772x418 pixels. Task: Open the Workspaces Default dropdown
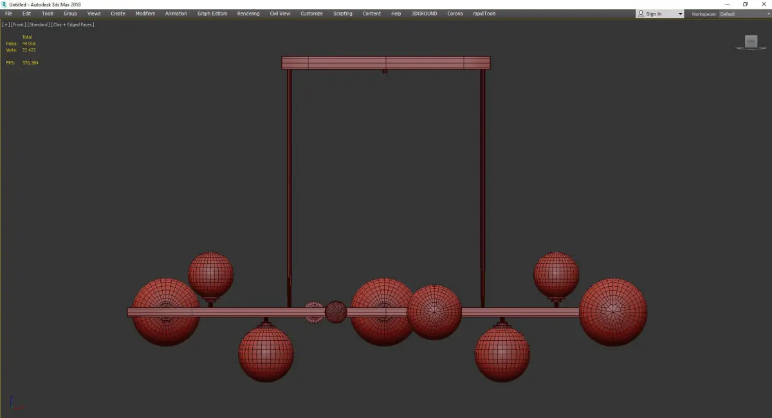coord(744,14)
